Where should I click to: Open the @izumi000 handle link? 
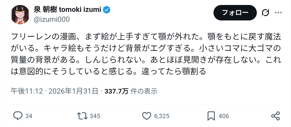coord(52,19)
